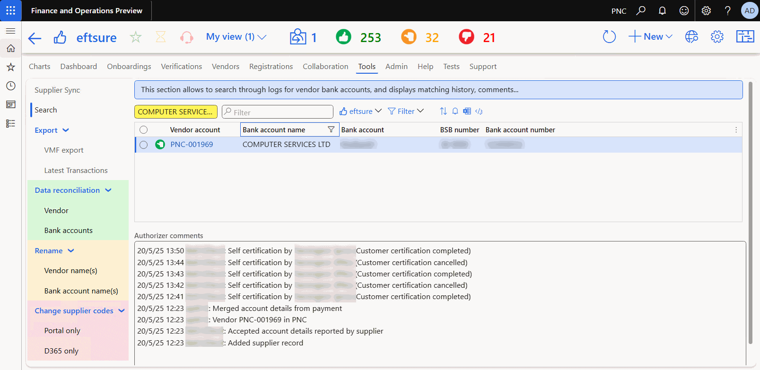Click the yellow COMPUTER SERVICE... filter chip
The width and height of the screenshot is (760, 370).
[x=175, y=112]
